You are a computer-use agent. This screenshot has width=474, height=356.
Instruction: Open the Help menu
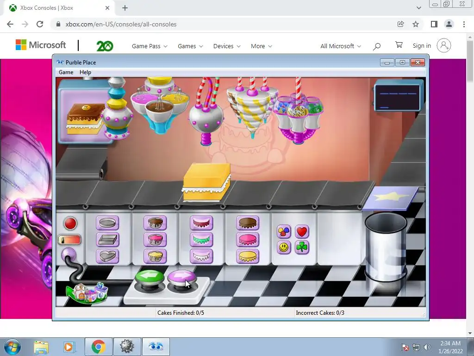click(85, 72)
